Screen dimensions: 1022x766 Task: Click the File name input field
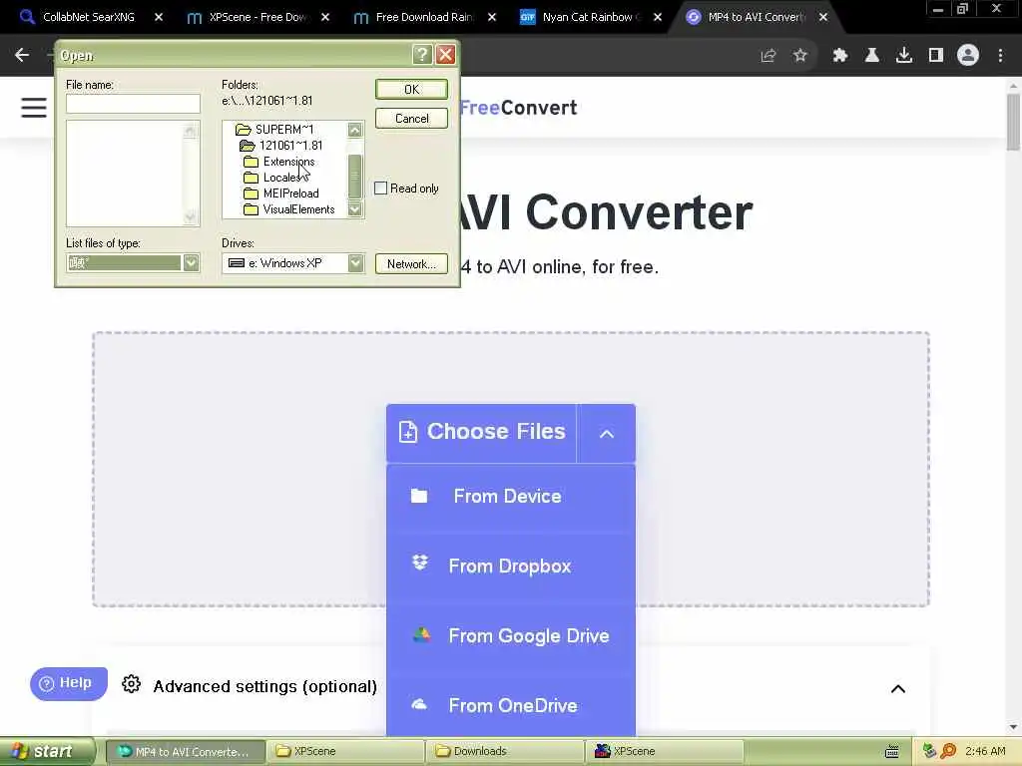tap(133, 104)
